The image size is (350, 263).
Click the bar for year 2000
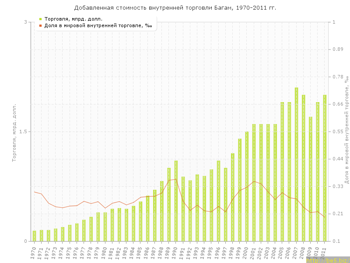tap(247, 186)
